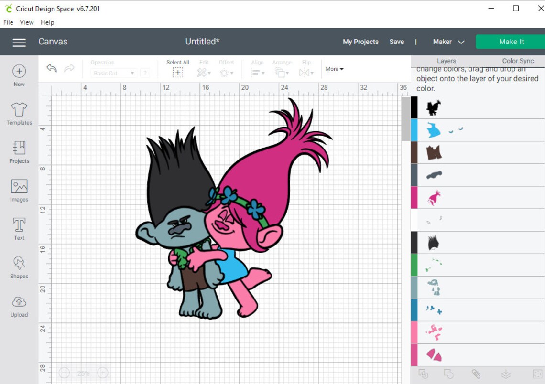The height and width of the screenshot is (384, 545).
Task: Open the View menu
Action: point(27,22)
